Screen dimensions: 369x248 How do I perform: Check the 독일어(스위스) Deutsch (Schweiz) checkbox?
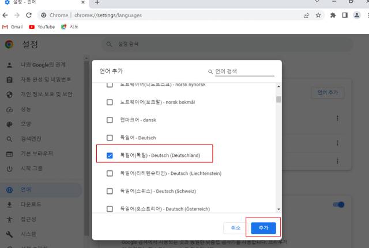110,191
